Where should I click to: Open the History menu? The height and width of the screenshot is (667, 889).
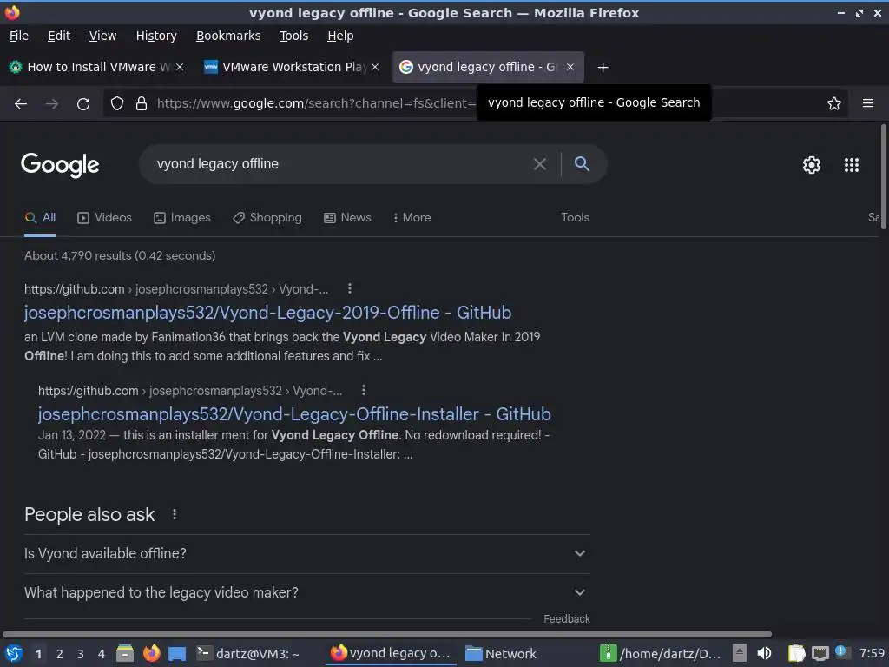(156, 36)
